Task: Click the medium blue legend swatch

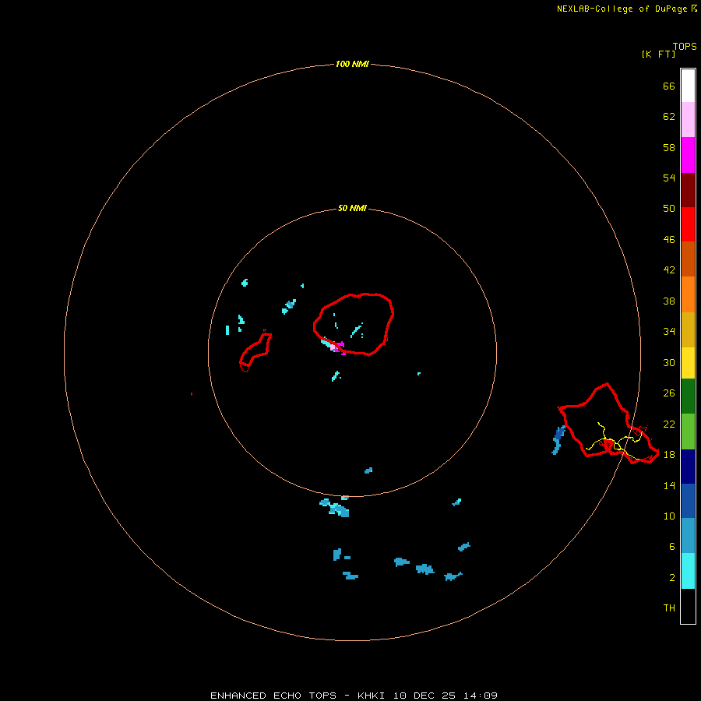Action: pos(688,501)
